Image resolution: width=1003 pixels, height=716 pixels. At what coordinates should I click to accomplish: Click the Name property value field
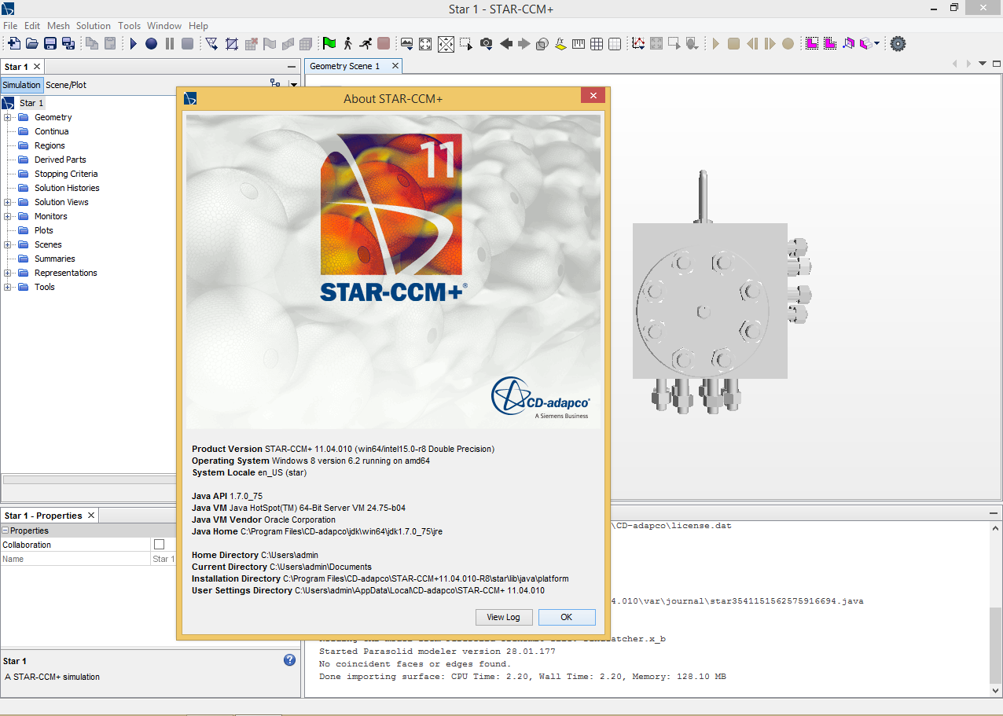tap(163, 559)
